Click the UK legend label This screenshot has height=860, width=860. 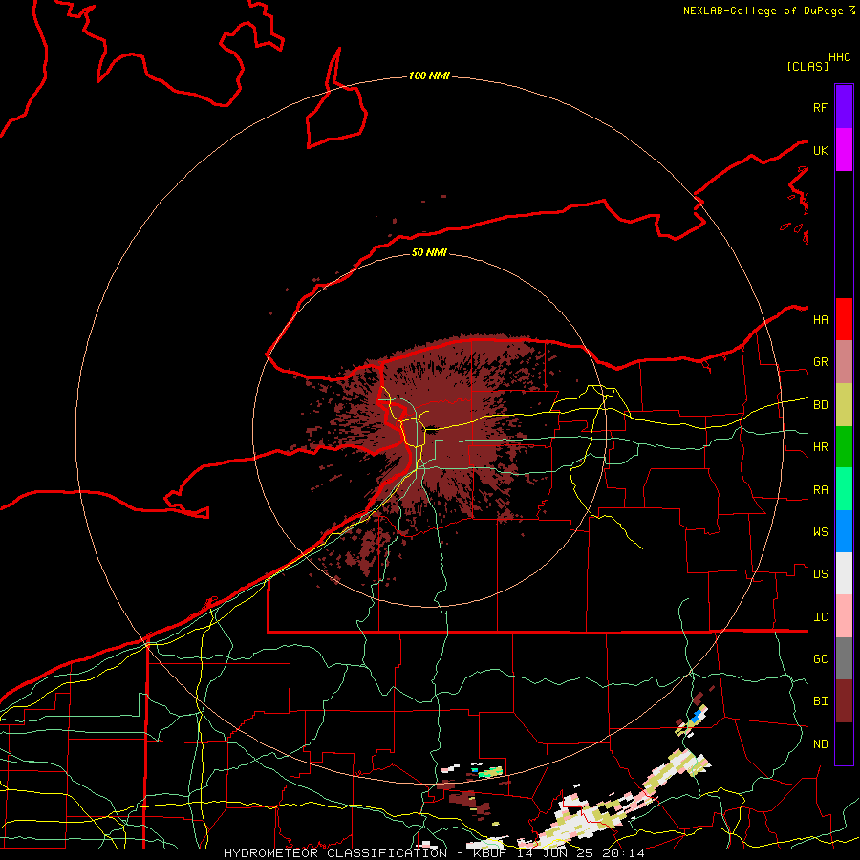pos(820,150)
